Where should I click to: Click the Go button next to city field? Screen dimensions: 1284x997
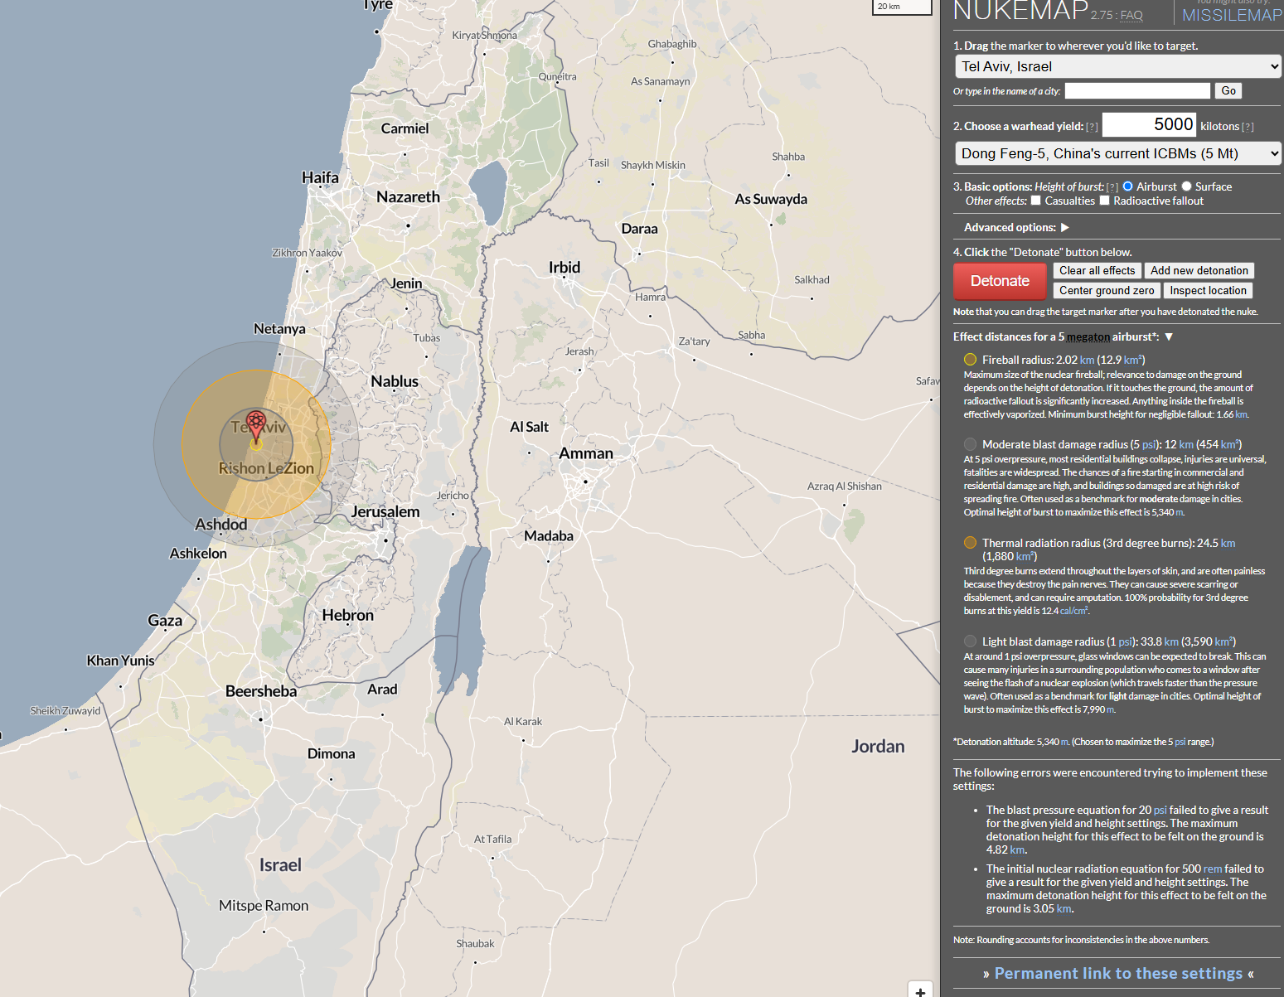pos(1228,90)
